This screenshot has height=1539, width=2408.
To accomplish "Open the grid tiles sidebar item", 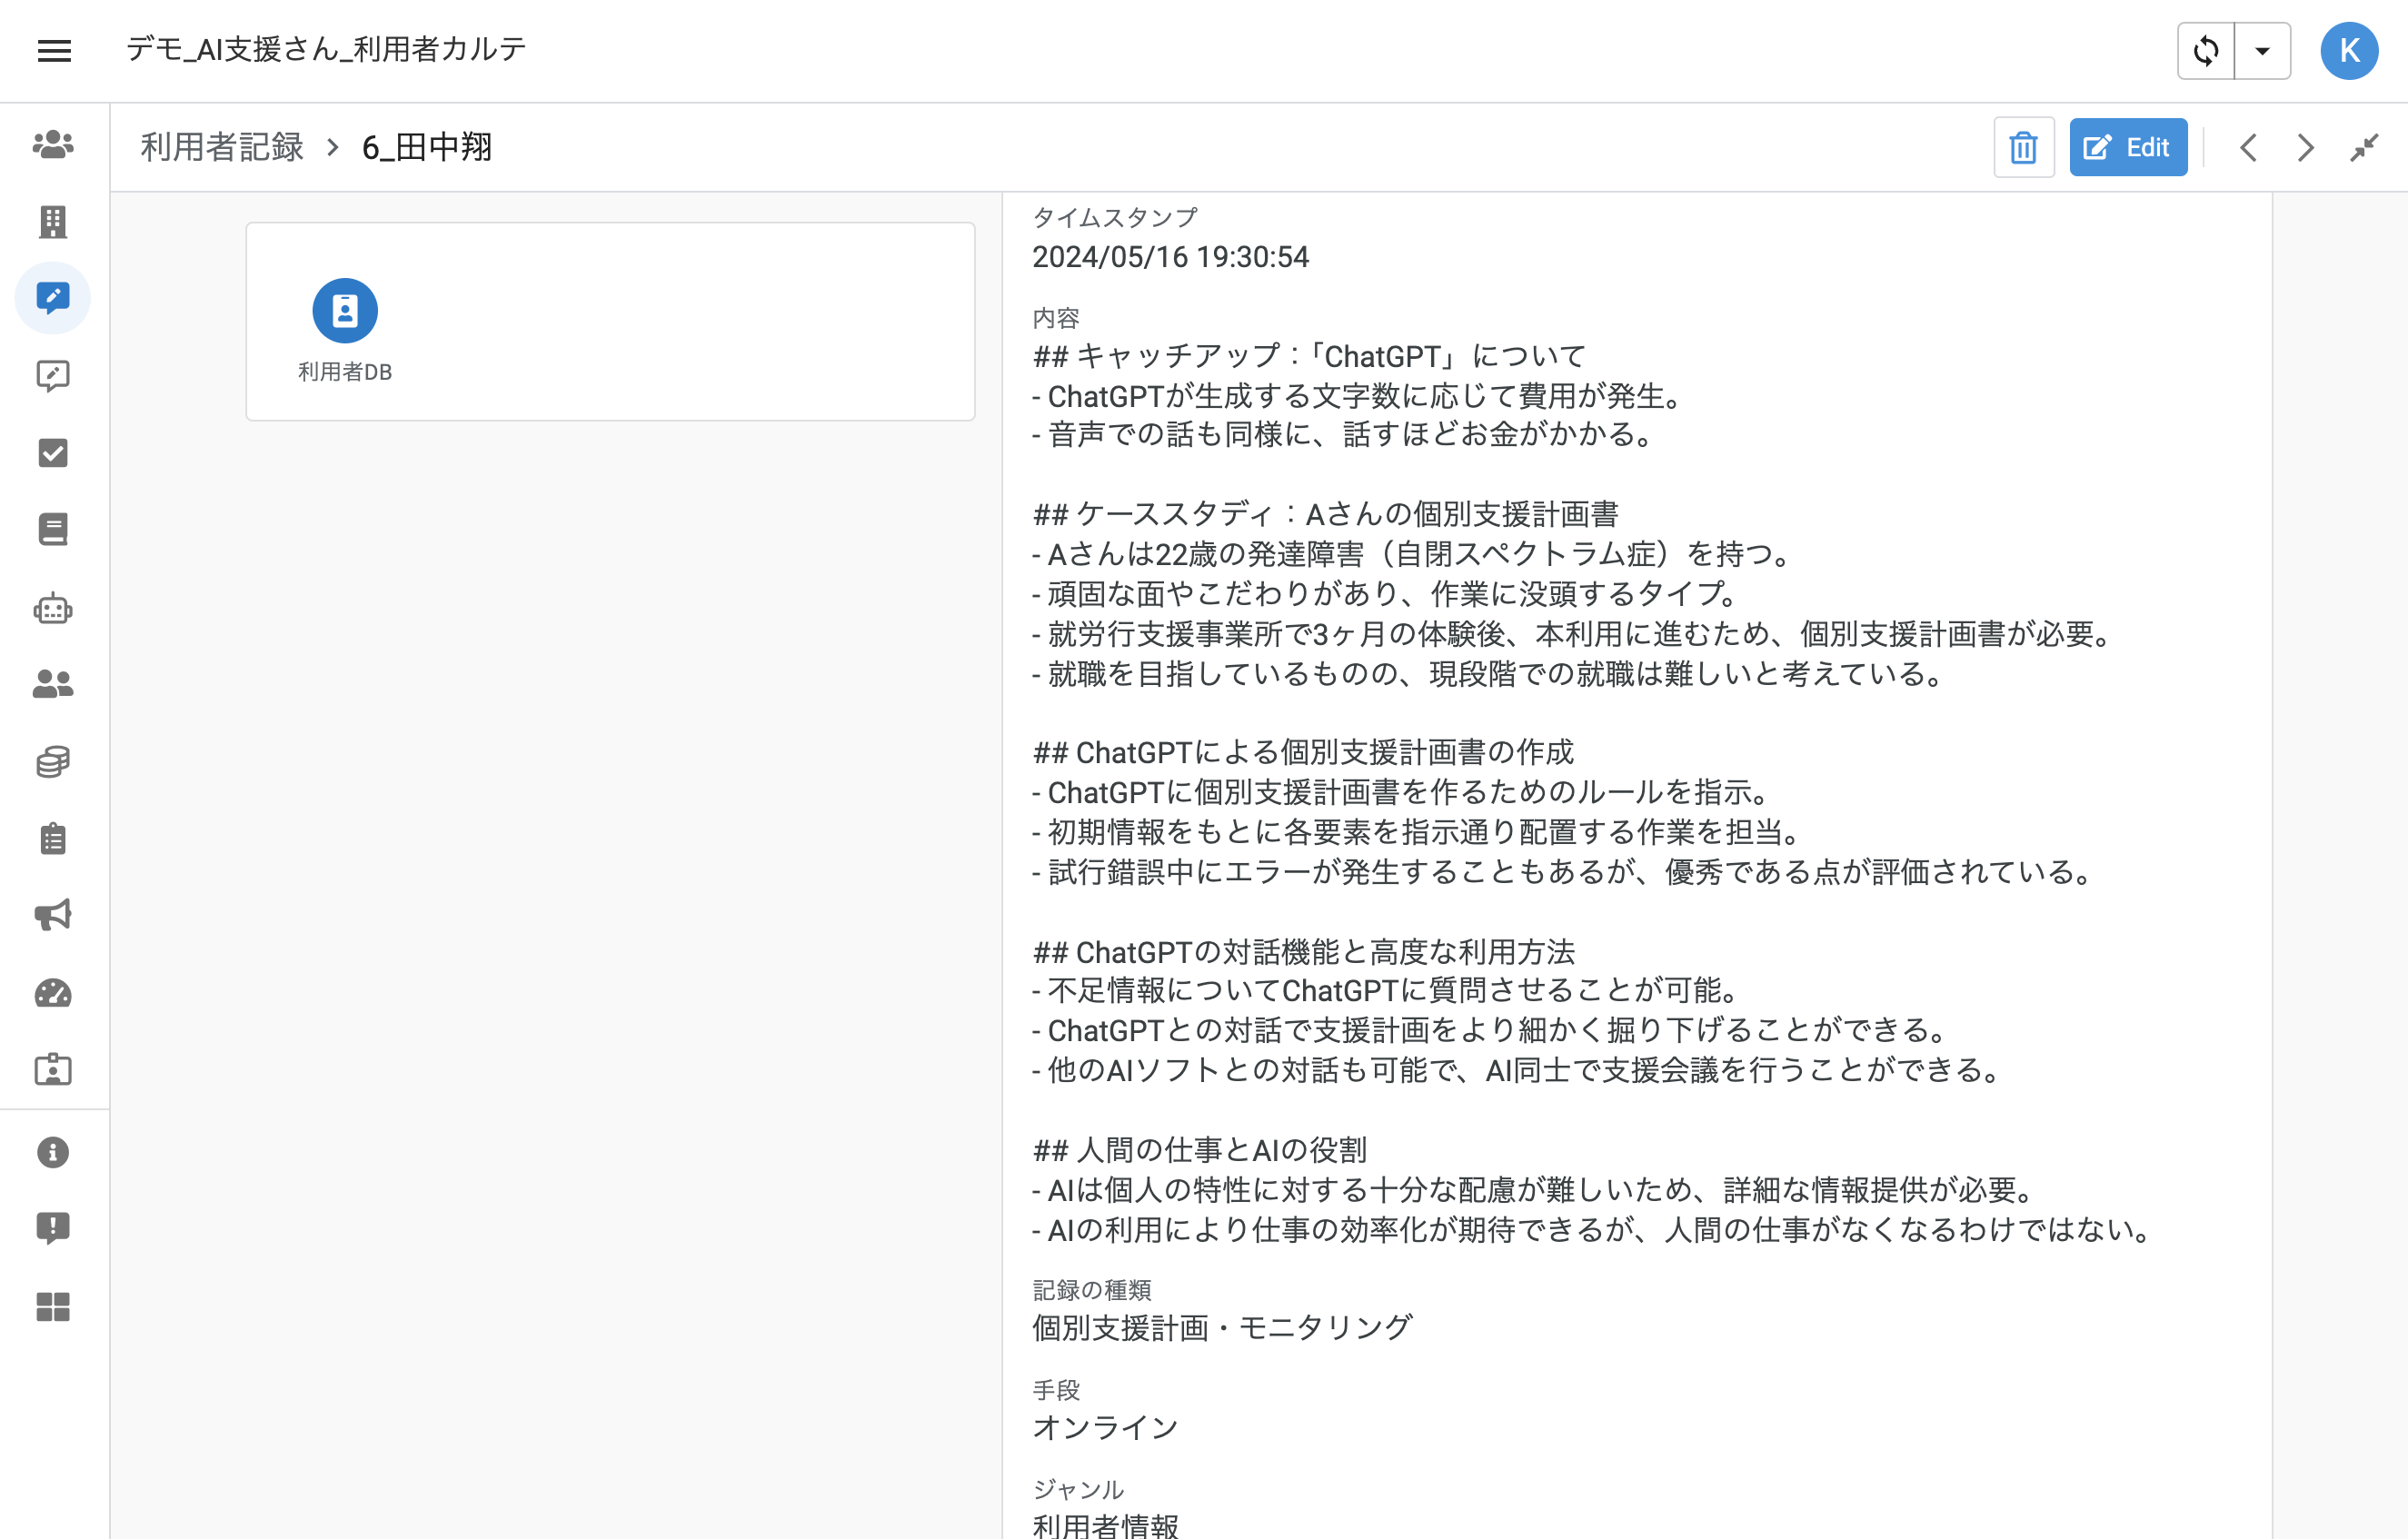I will tap(53, 1306).
